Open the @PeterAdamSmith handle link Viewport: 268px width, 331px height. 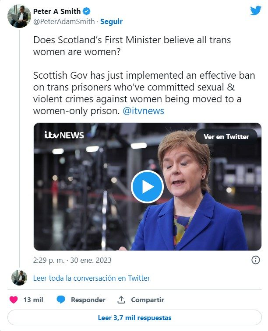coord(65,21)
